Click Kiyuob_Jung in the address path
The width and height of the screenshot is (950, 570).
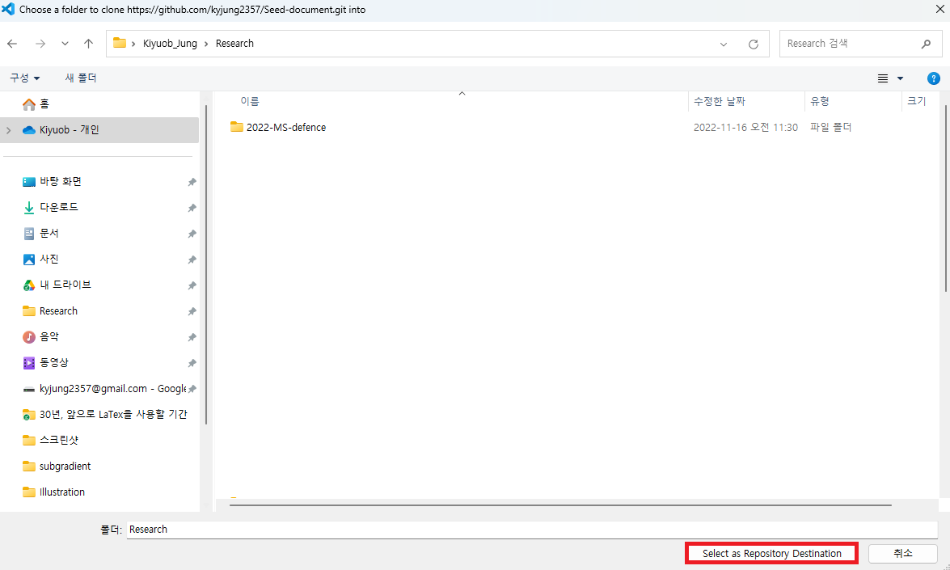coord(170,44)
